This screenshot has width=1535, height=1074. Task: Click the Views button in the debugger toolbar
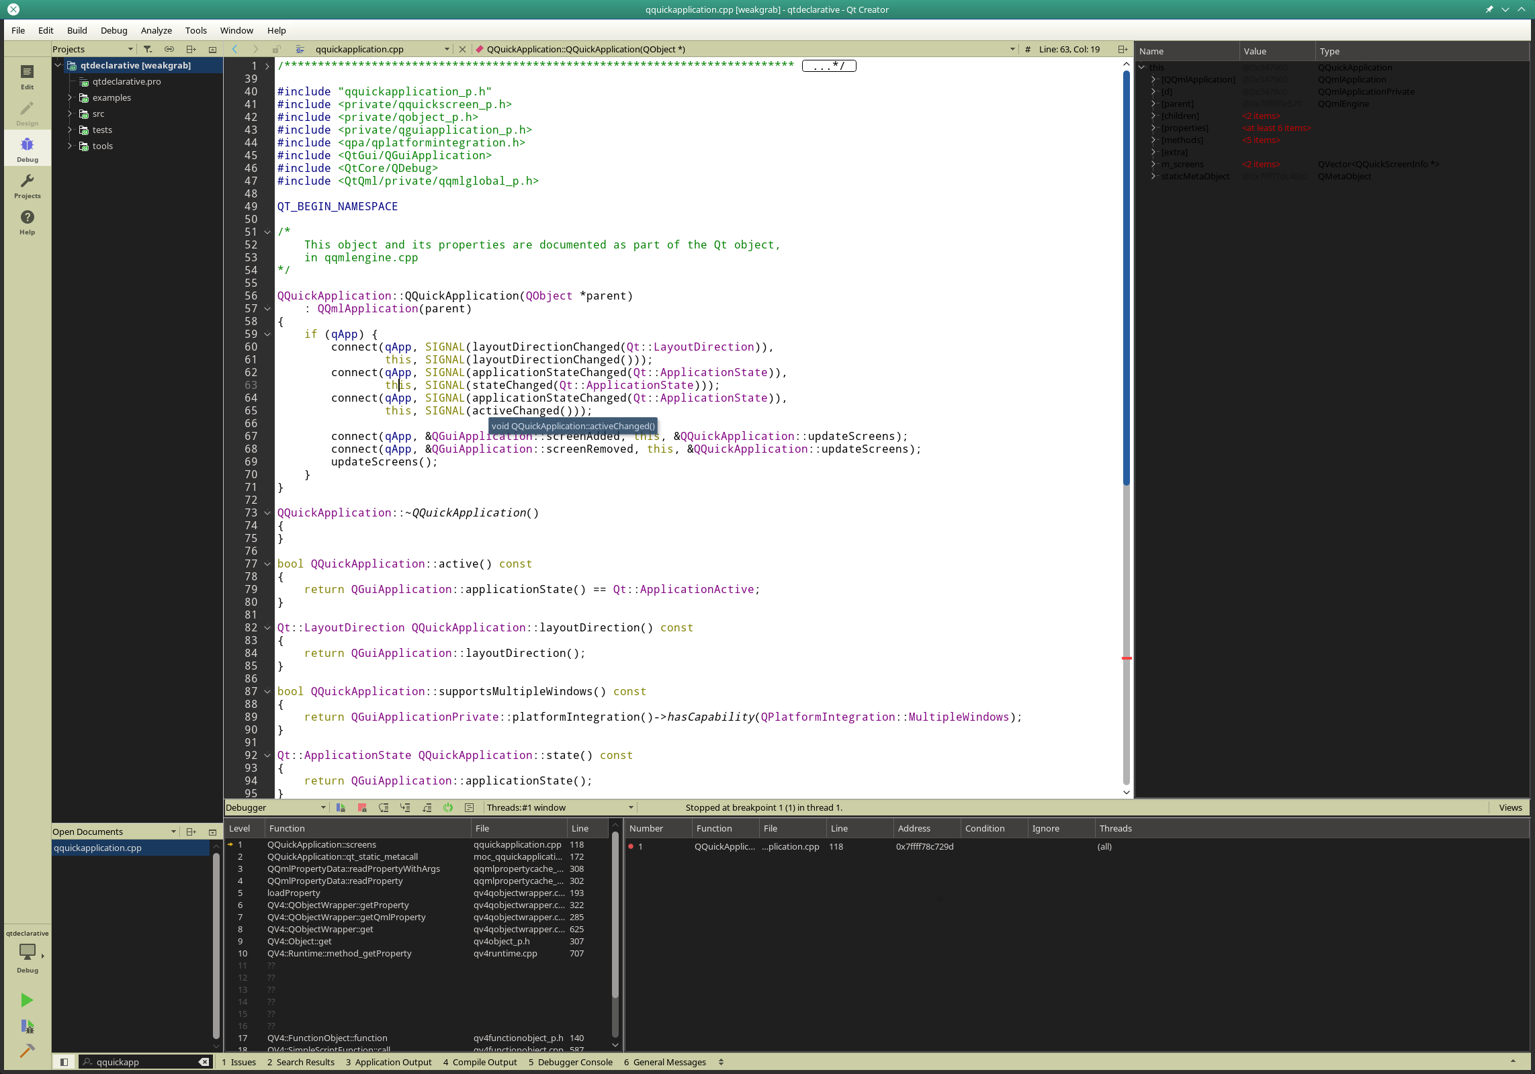1509,807
